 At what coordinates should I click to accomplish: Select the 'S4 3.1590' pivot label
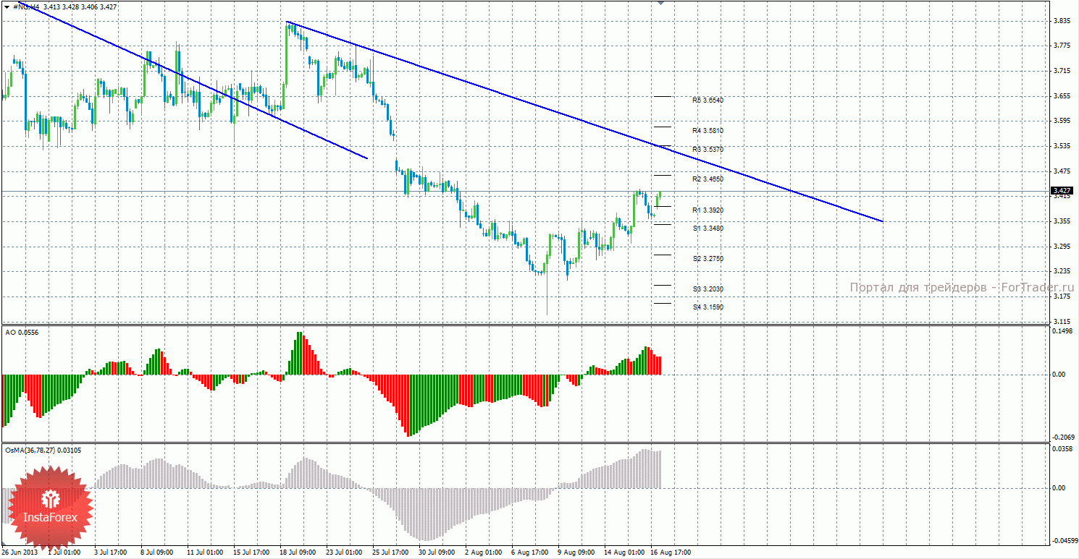[708, 307]
